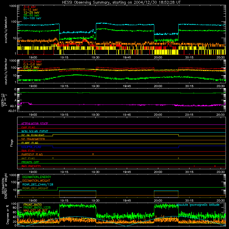The height and width of the screenshot is (229, 229).
Task: Click the 0.3-0.8 MeV legend label
Action: pos(33,64)
